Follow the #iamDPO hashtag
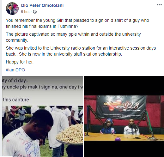The image size is (164, 157). pos(15,70)
